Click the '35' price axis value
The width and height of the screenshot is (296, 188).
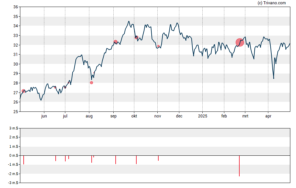(16, 17)
